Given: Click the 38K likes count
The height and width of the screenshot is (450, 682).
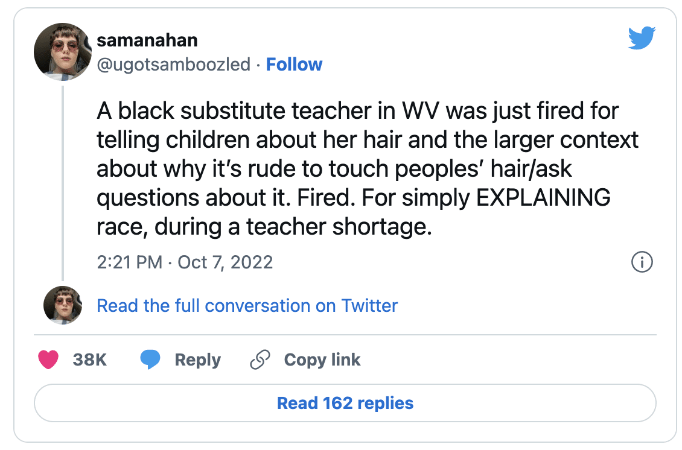Looking at the screenshot, I should [89, 360].
